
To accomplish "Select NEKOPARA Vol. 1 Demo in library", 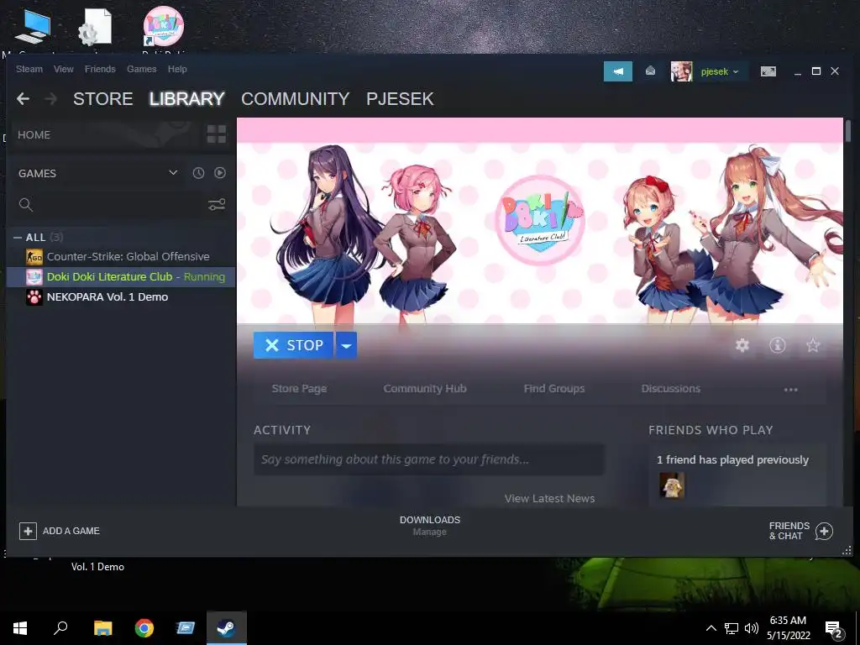I will [121, 297].
